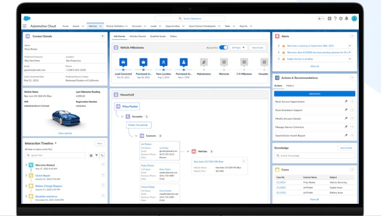
Task: Click the Vehicles node icon in Household
Action: click(x=194, y=151)
